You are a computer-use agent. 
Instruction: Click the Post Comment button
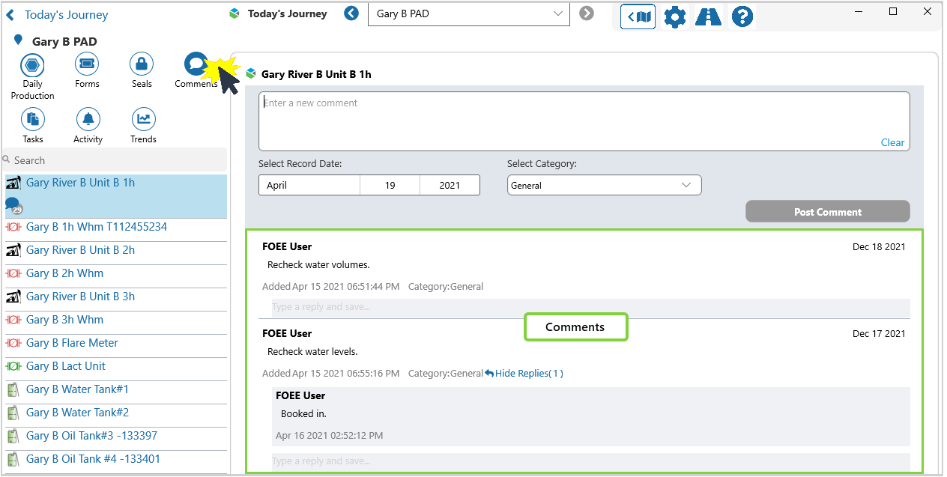[827, 212]
